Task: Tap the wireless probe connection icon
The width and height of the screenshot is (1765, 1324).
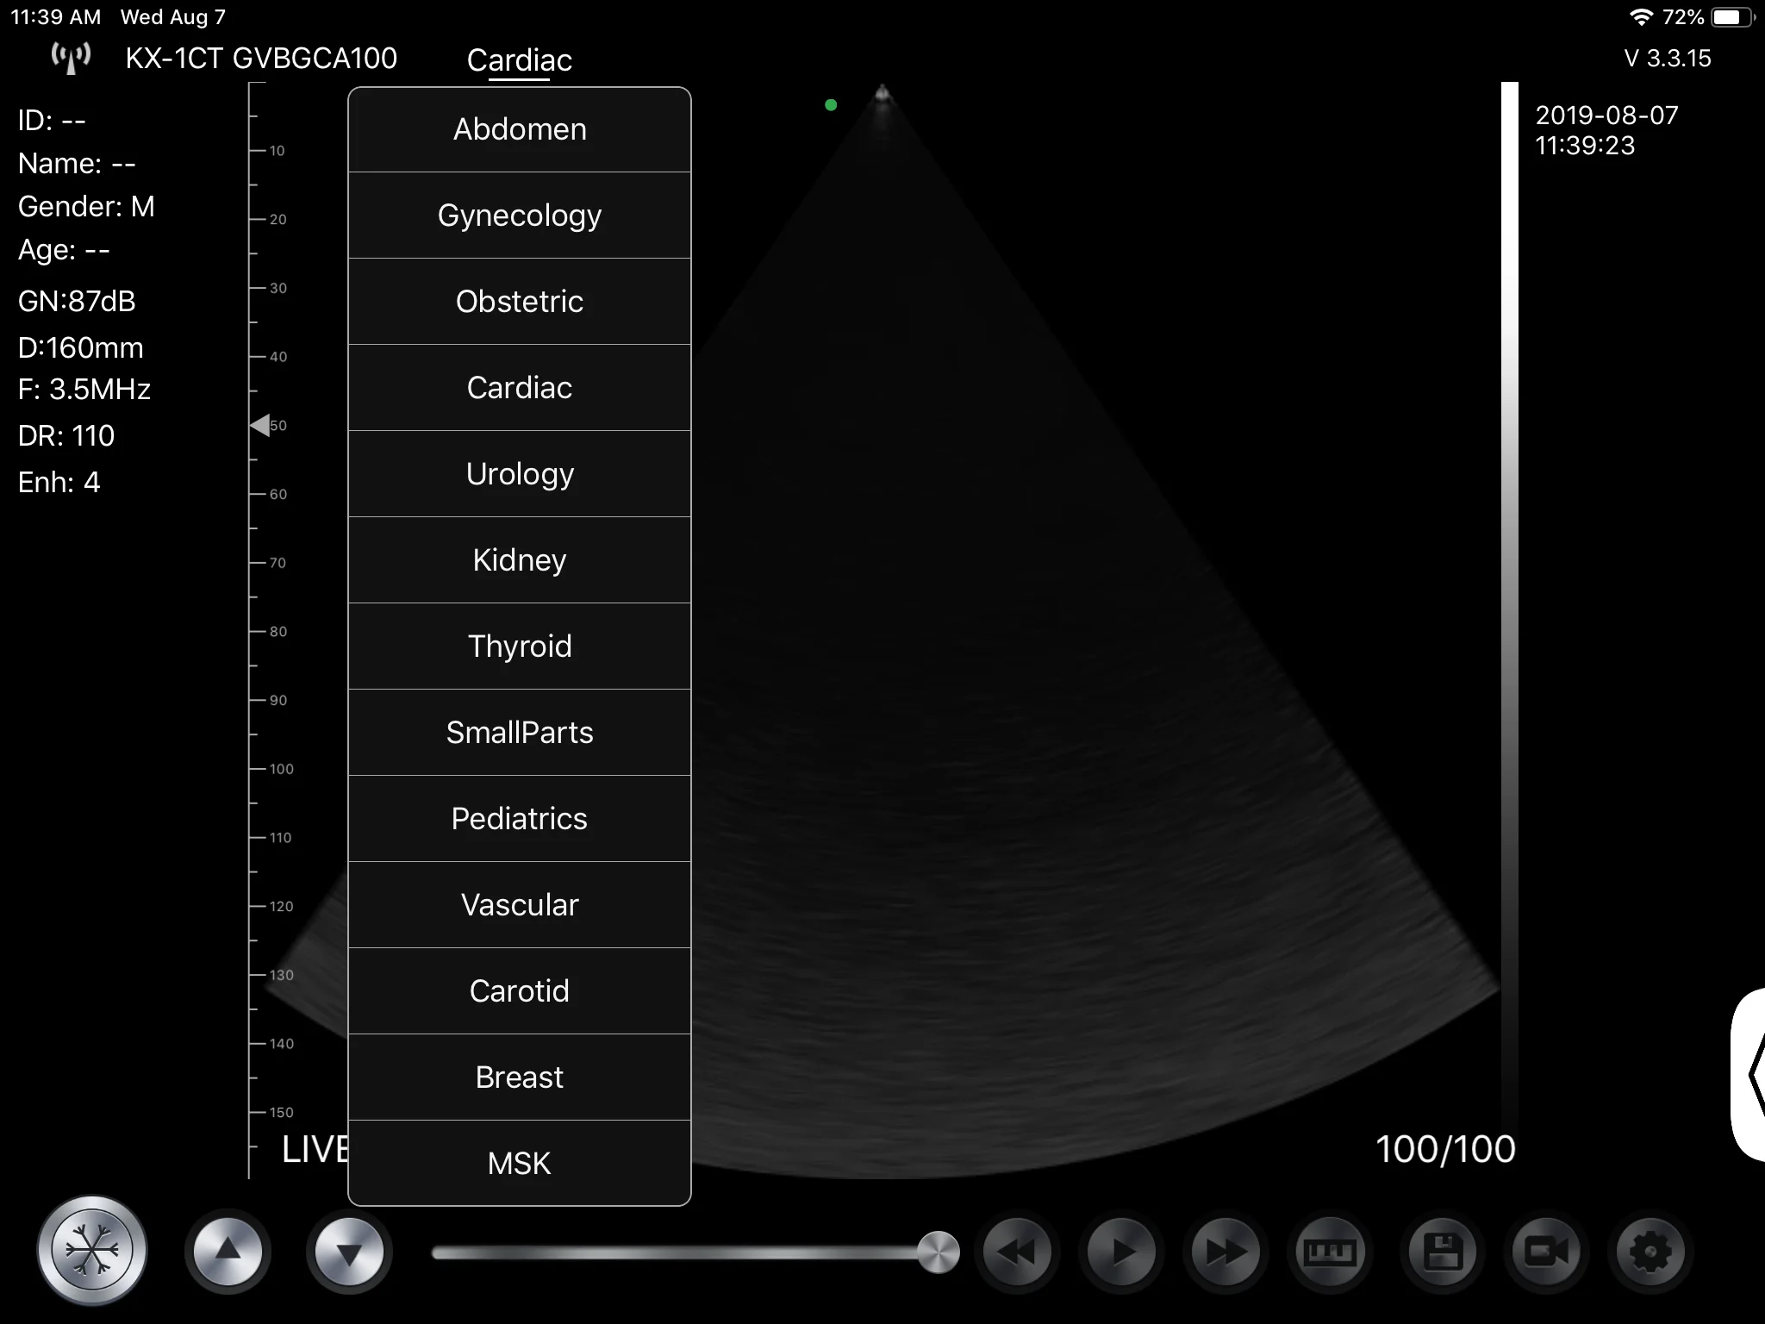Action: coord(71,59)
